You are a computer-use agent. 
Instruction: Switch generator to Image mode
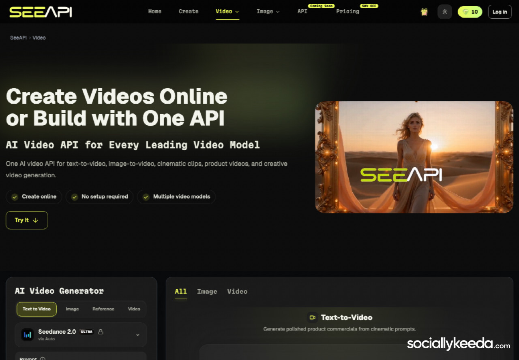[x=72, y=309]
